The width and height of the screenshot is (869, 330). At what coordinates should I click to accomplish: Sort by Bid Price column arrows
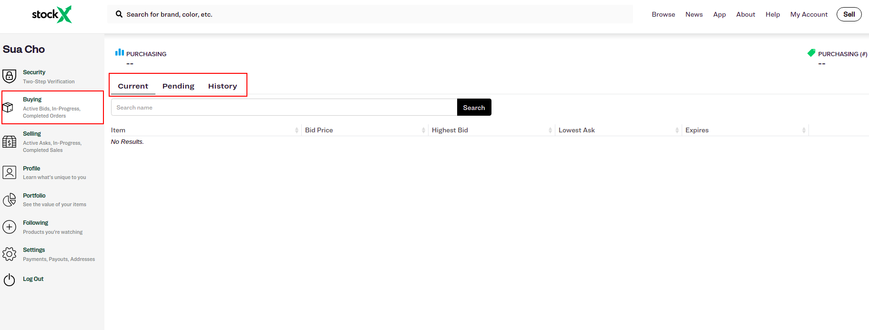[x=423, y=130]
